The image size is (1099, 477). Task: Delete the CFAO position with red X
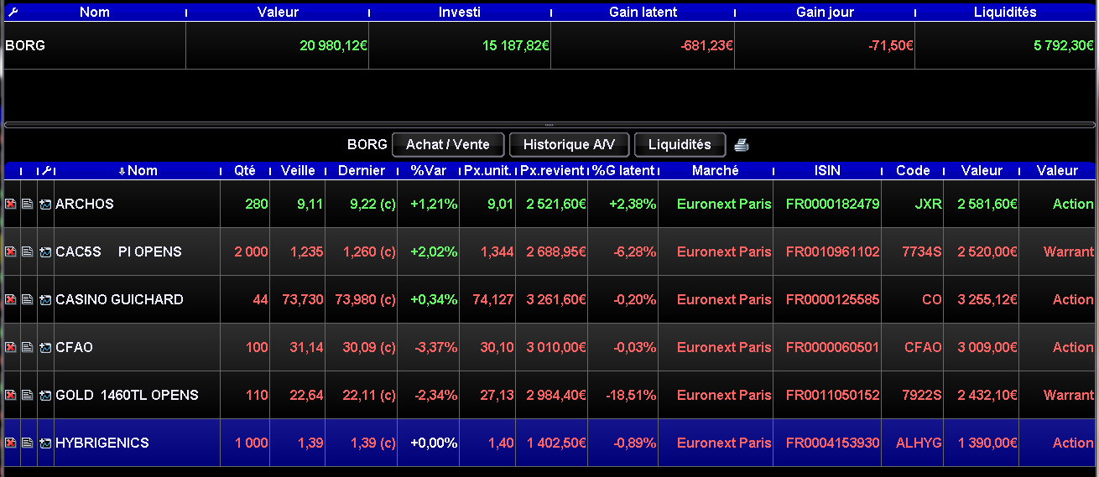[x=11, y=347]
